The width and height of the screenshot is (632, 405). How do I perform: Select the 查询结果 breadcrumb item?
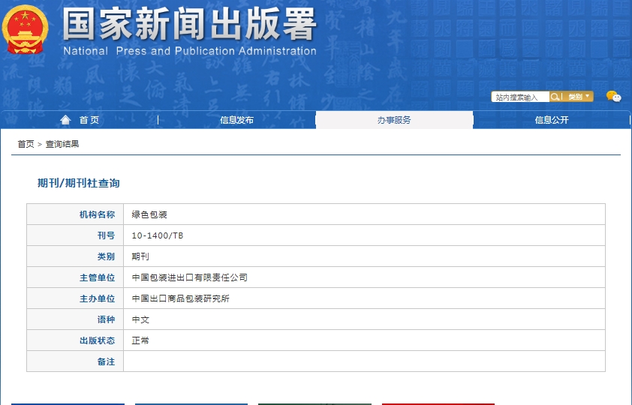pyautogui.click(x=62, y=144)
